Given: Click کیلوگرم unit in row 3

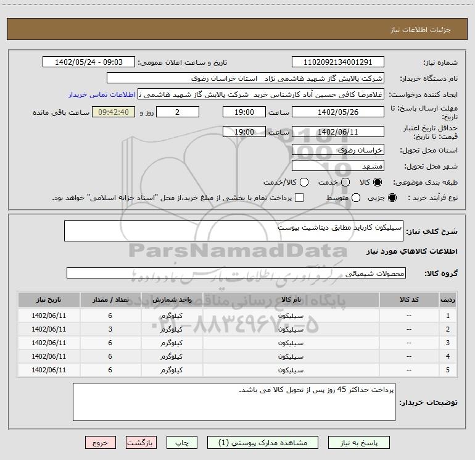Looking at the screenshot, I should (x=171, y=343).
